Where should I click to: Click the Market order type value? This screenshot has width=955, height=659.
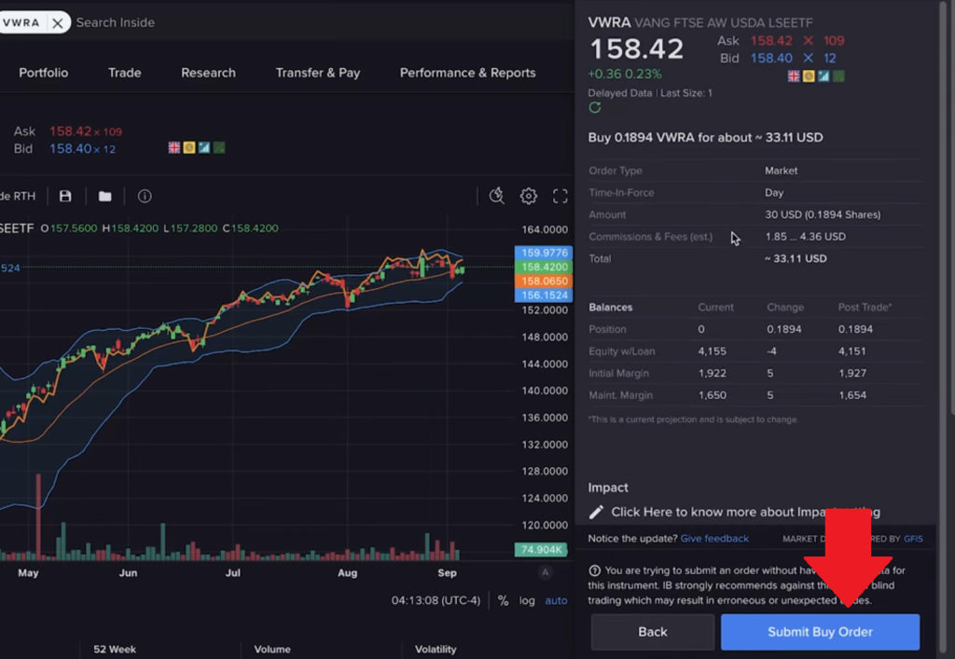pyautogui.click(x=781, y=171)
